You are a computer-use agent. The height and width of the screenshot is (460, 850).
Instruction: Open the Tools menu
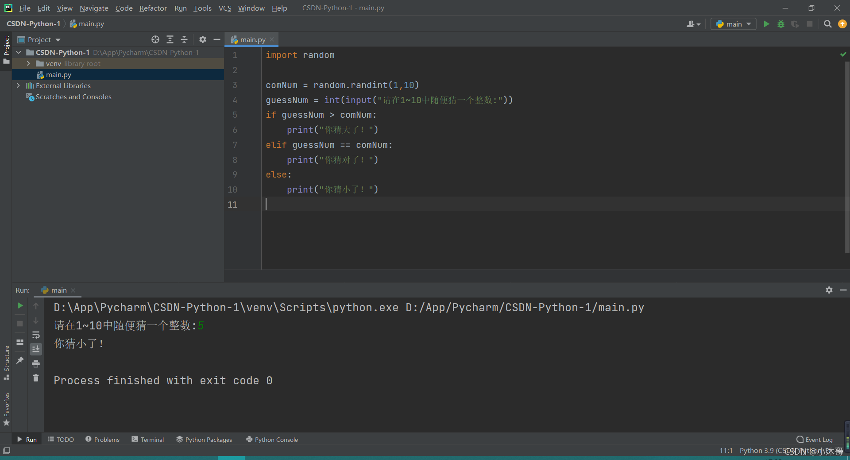[202, 8]
